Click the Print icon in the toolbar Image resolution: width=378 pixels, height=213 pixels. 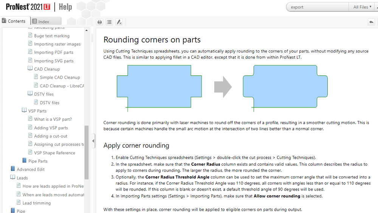click(99, 22)
